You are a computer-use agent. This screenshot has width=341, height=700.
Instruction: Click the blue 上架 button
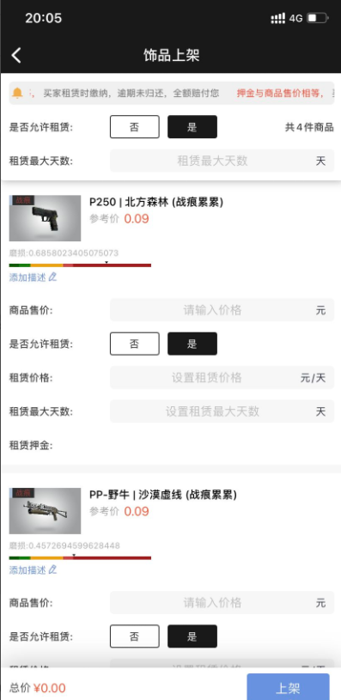tap(288, 686)
